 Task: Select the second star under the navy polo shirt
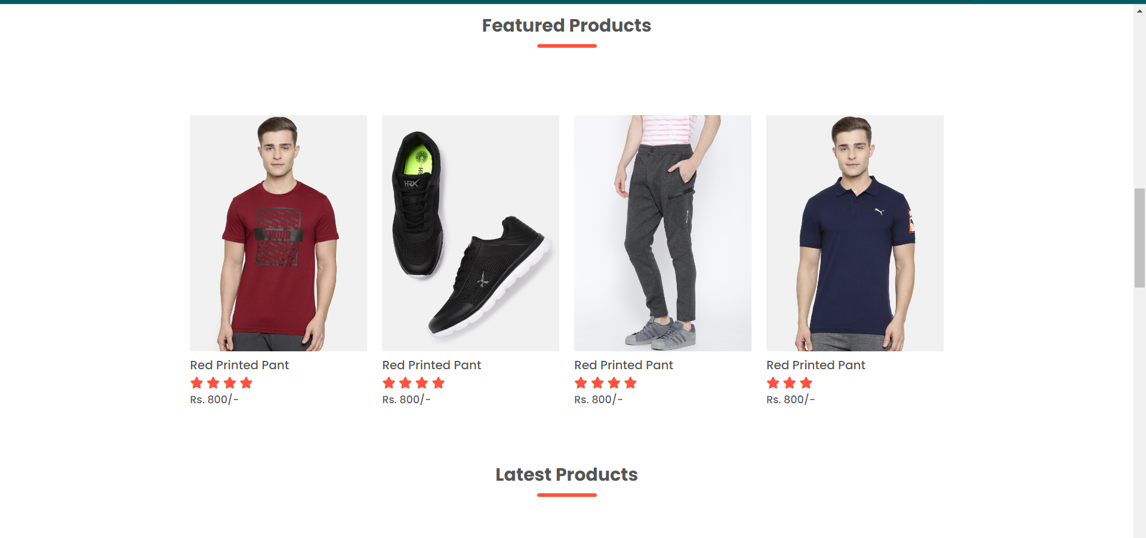790,383
